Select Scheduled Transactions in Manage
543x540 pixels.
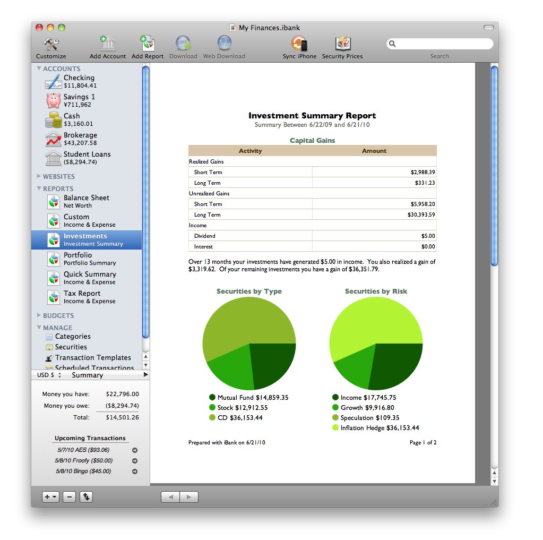tap(94, 367)
